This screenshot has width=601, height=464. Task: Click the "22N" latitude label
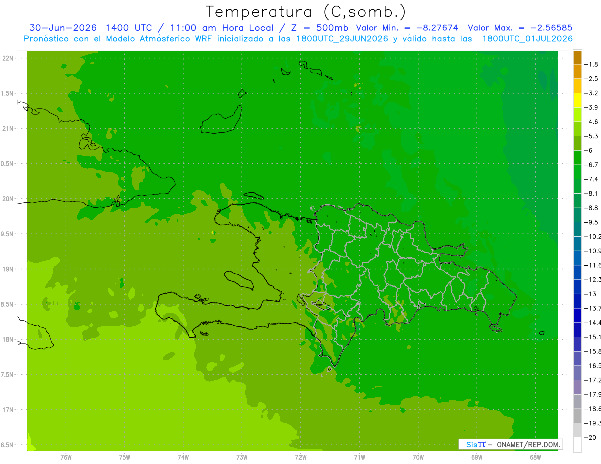coord(9,58)
